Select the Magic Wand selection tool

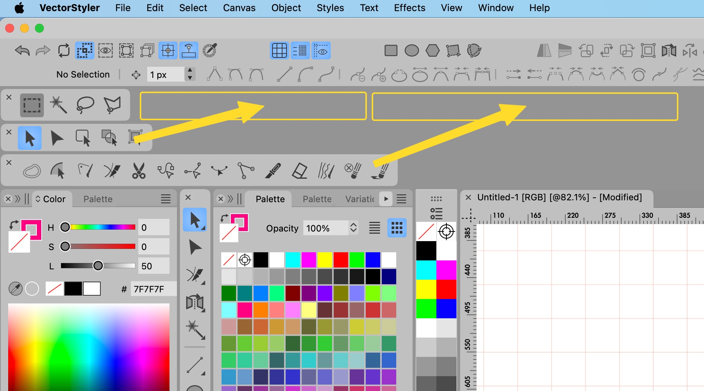pos(58,105)
